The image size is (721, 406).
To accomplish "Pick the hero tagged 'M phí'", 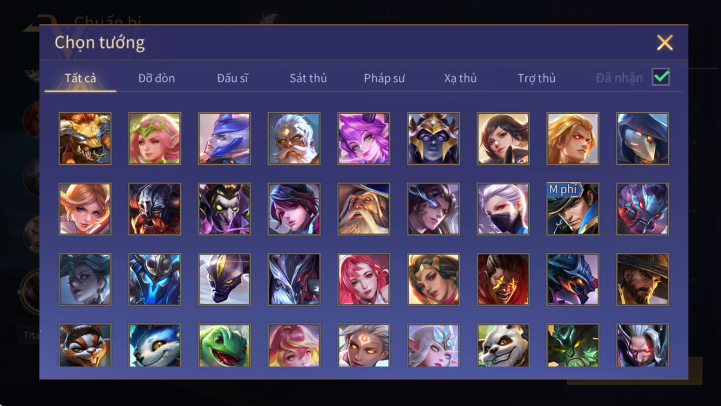I will 573,209.
